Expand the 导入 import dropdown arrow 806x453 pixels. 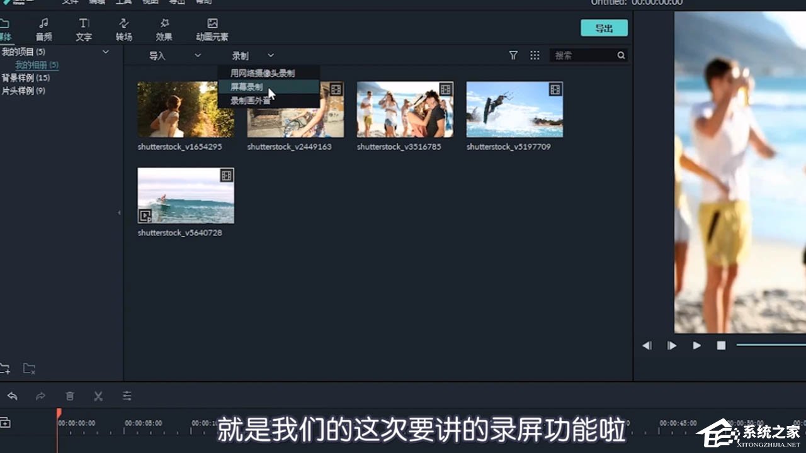(x=198, y=55)
